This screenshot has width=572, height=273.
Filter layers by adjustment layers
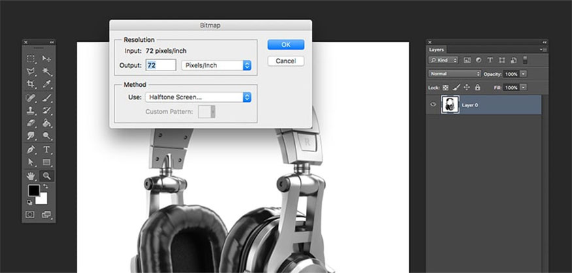479,60
